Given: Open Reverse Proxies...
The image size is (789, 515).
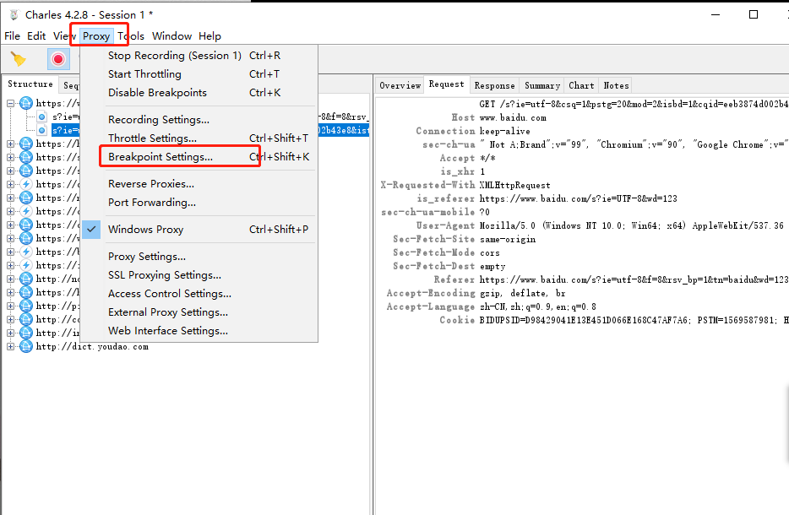Looking at the screenshot, I should pos(199,184).
